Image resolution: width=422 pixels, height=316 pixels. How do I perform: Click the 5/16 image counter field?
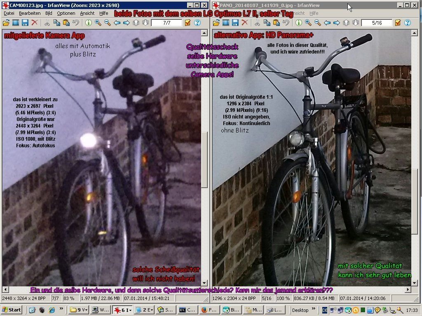377,23
